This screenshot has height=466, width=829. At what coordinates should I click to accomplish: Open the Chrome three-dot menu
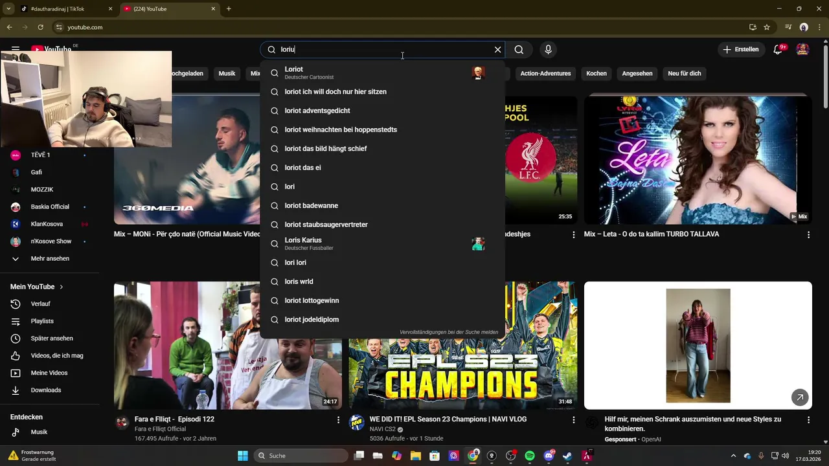pos(819,27)
